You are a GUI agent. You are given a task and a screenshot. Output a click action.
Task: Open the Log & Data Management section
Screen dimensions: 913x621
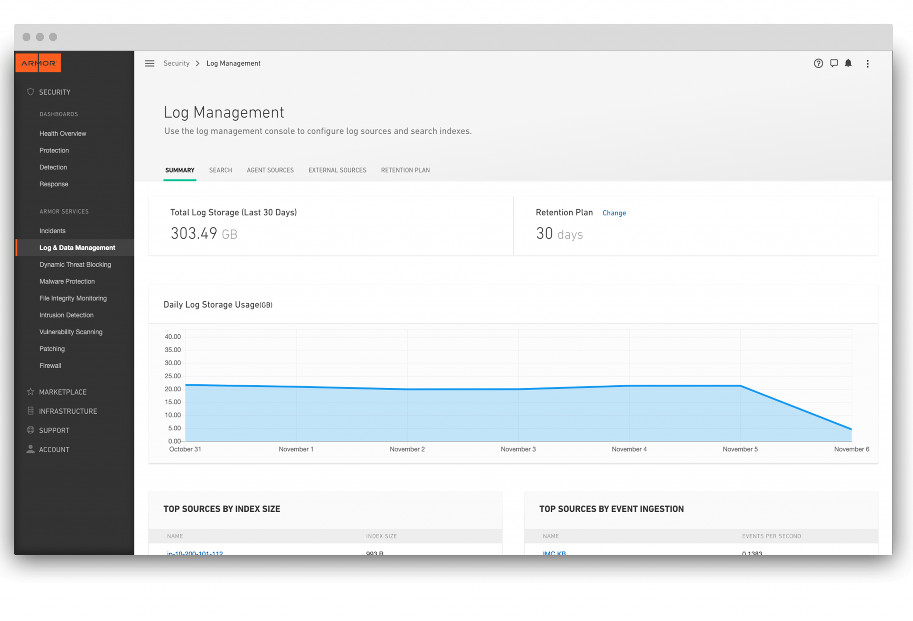point(78,247)
